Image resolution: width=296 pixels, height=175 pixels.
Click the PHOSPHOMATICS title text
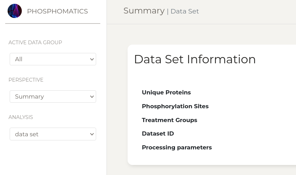(57, 11)
